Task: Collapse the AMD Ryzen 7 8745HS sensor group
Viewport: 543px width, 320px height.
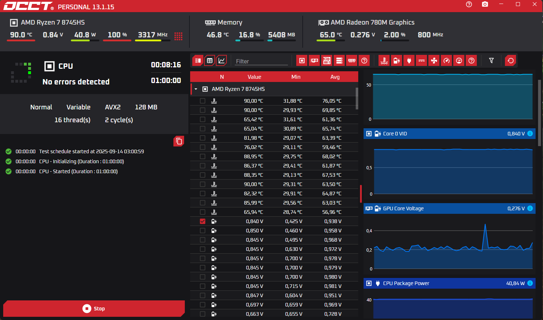Action: tap(196, 89)
